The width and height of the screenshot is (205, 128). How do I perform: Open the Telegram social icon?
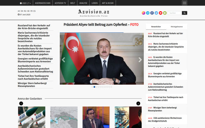148,13
